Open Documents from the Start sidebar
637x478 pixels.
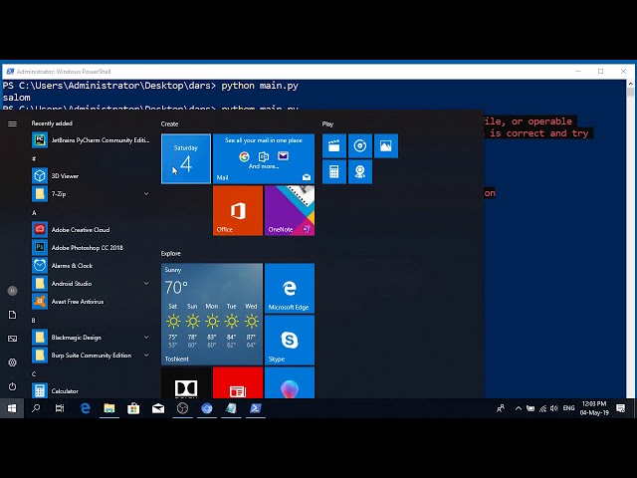pyautogui.click(x=12, y=315)
